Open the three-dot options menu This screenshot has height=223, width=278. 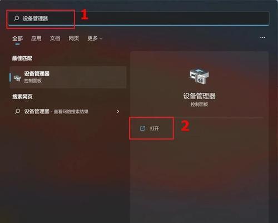click(262, 38)
